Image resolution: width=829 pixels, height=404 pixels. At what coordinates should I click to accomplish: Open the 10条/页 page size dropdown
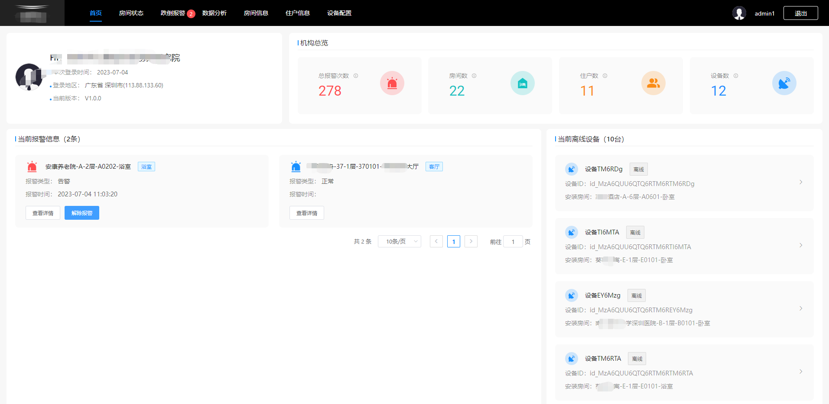pos(400,241)
